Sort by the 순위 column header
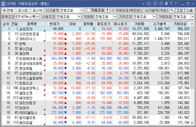The image size is (196, 127). [6, 24]
